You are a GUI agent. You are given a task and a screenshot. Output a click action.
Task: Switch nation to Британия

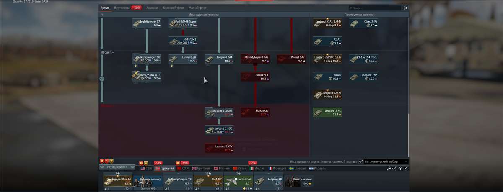(202, 168)
